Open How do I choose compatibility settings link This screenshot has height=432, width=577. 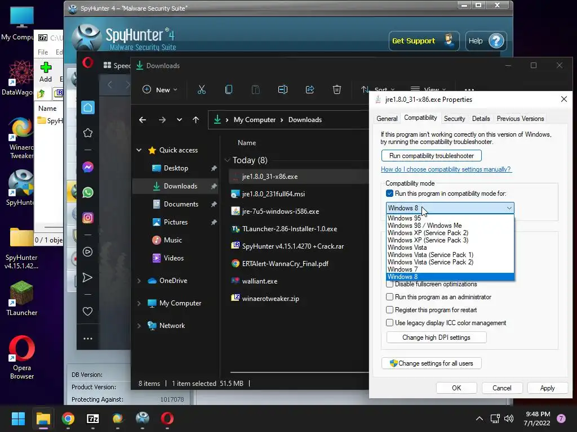[446, 169]
